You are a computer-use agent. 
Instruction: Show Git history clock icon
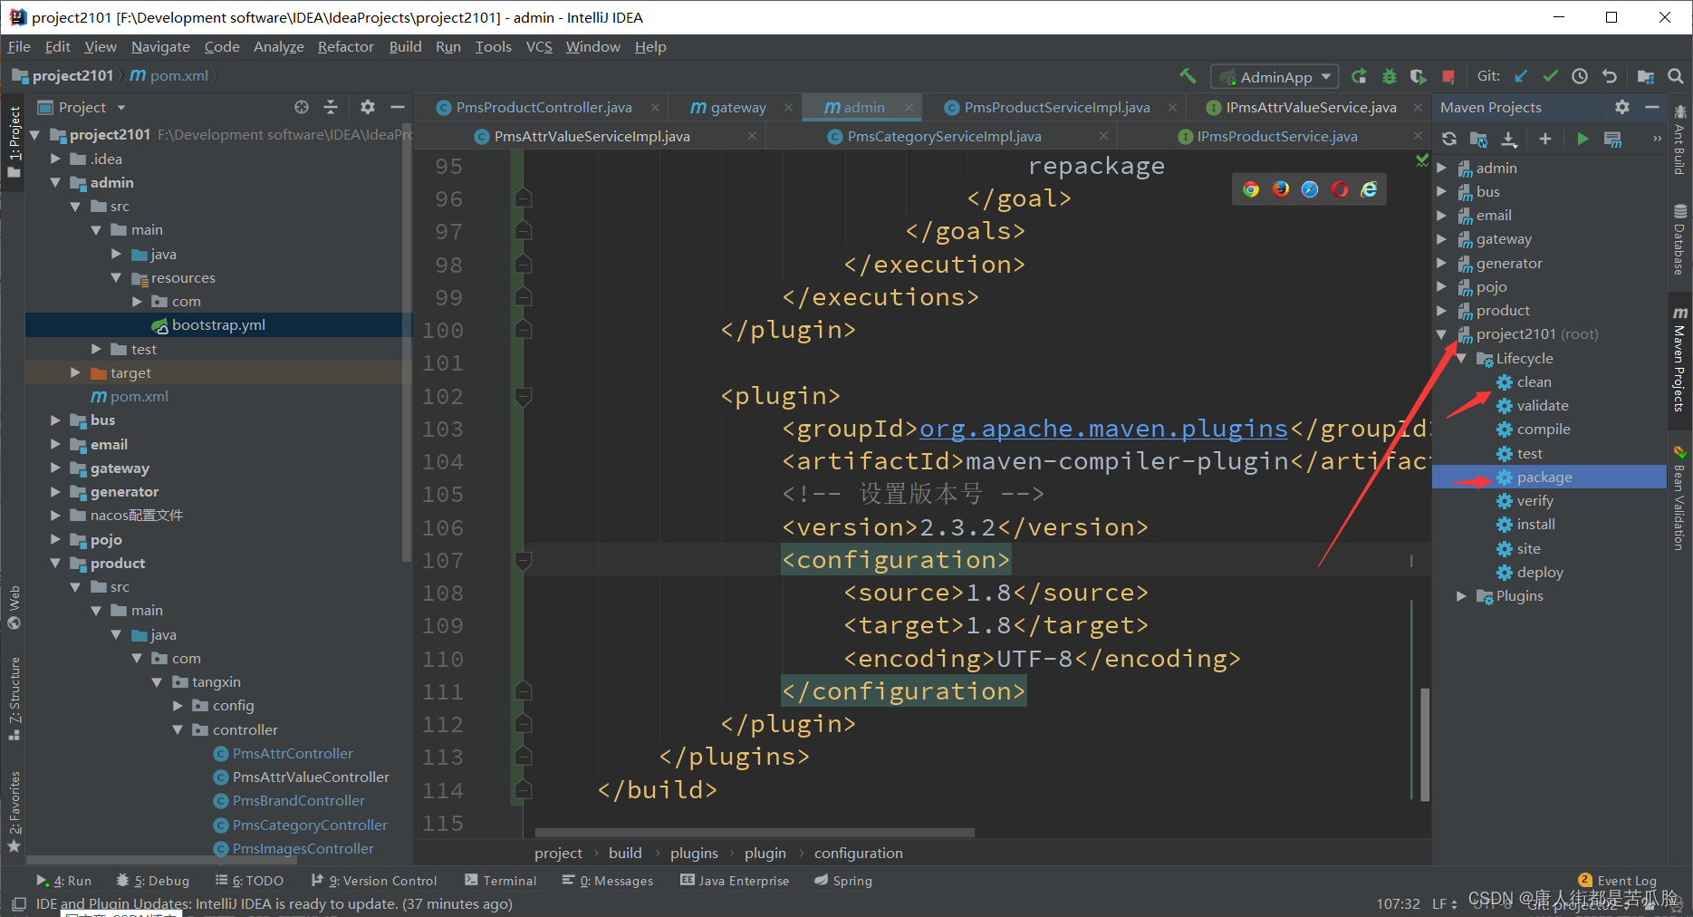pos(1580,76)
